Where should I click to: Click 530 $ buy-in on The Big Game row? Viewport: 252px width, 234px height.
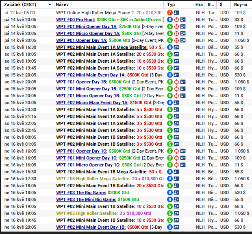tap(240, 192)
